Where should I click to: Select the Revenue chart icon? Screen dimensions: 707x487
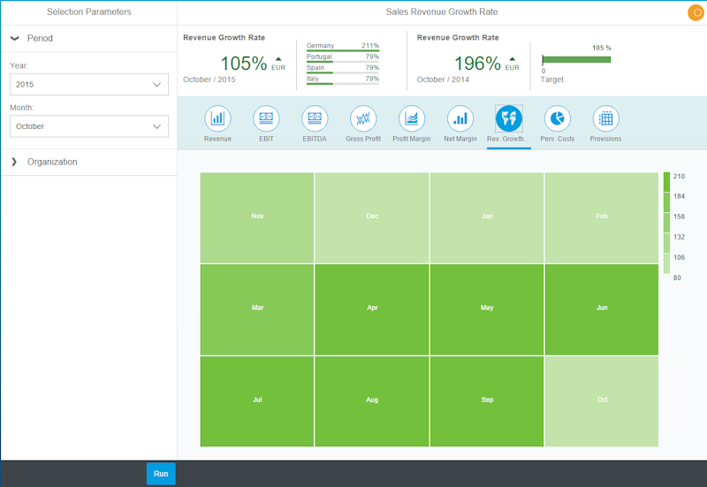pos(217,118)
